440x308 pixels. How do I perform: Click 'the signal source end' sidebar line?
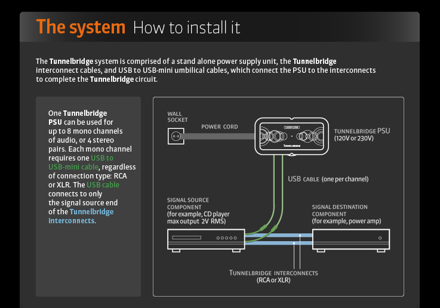tap(83, 203)
